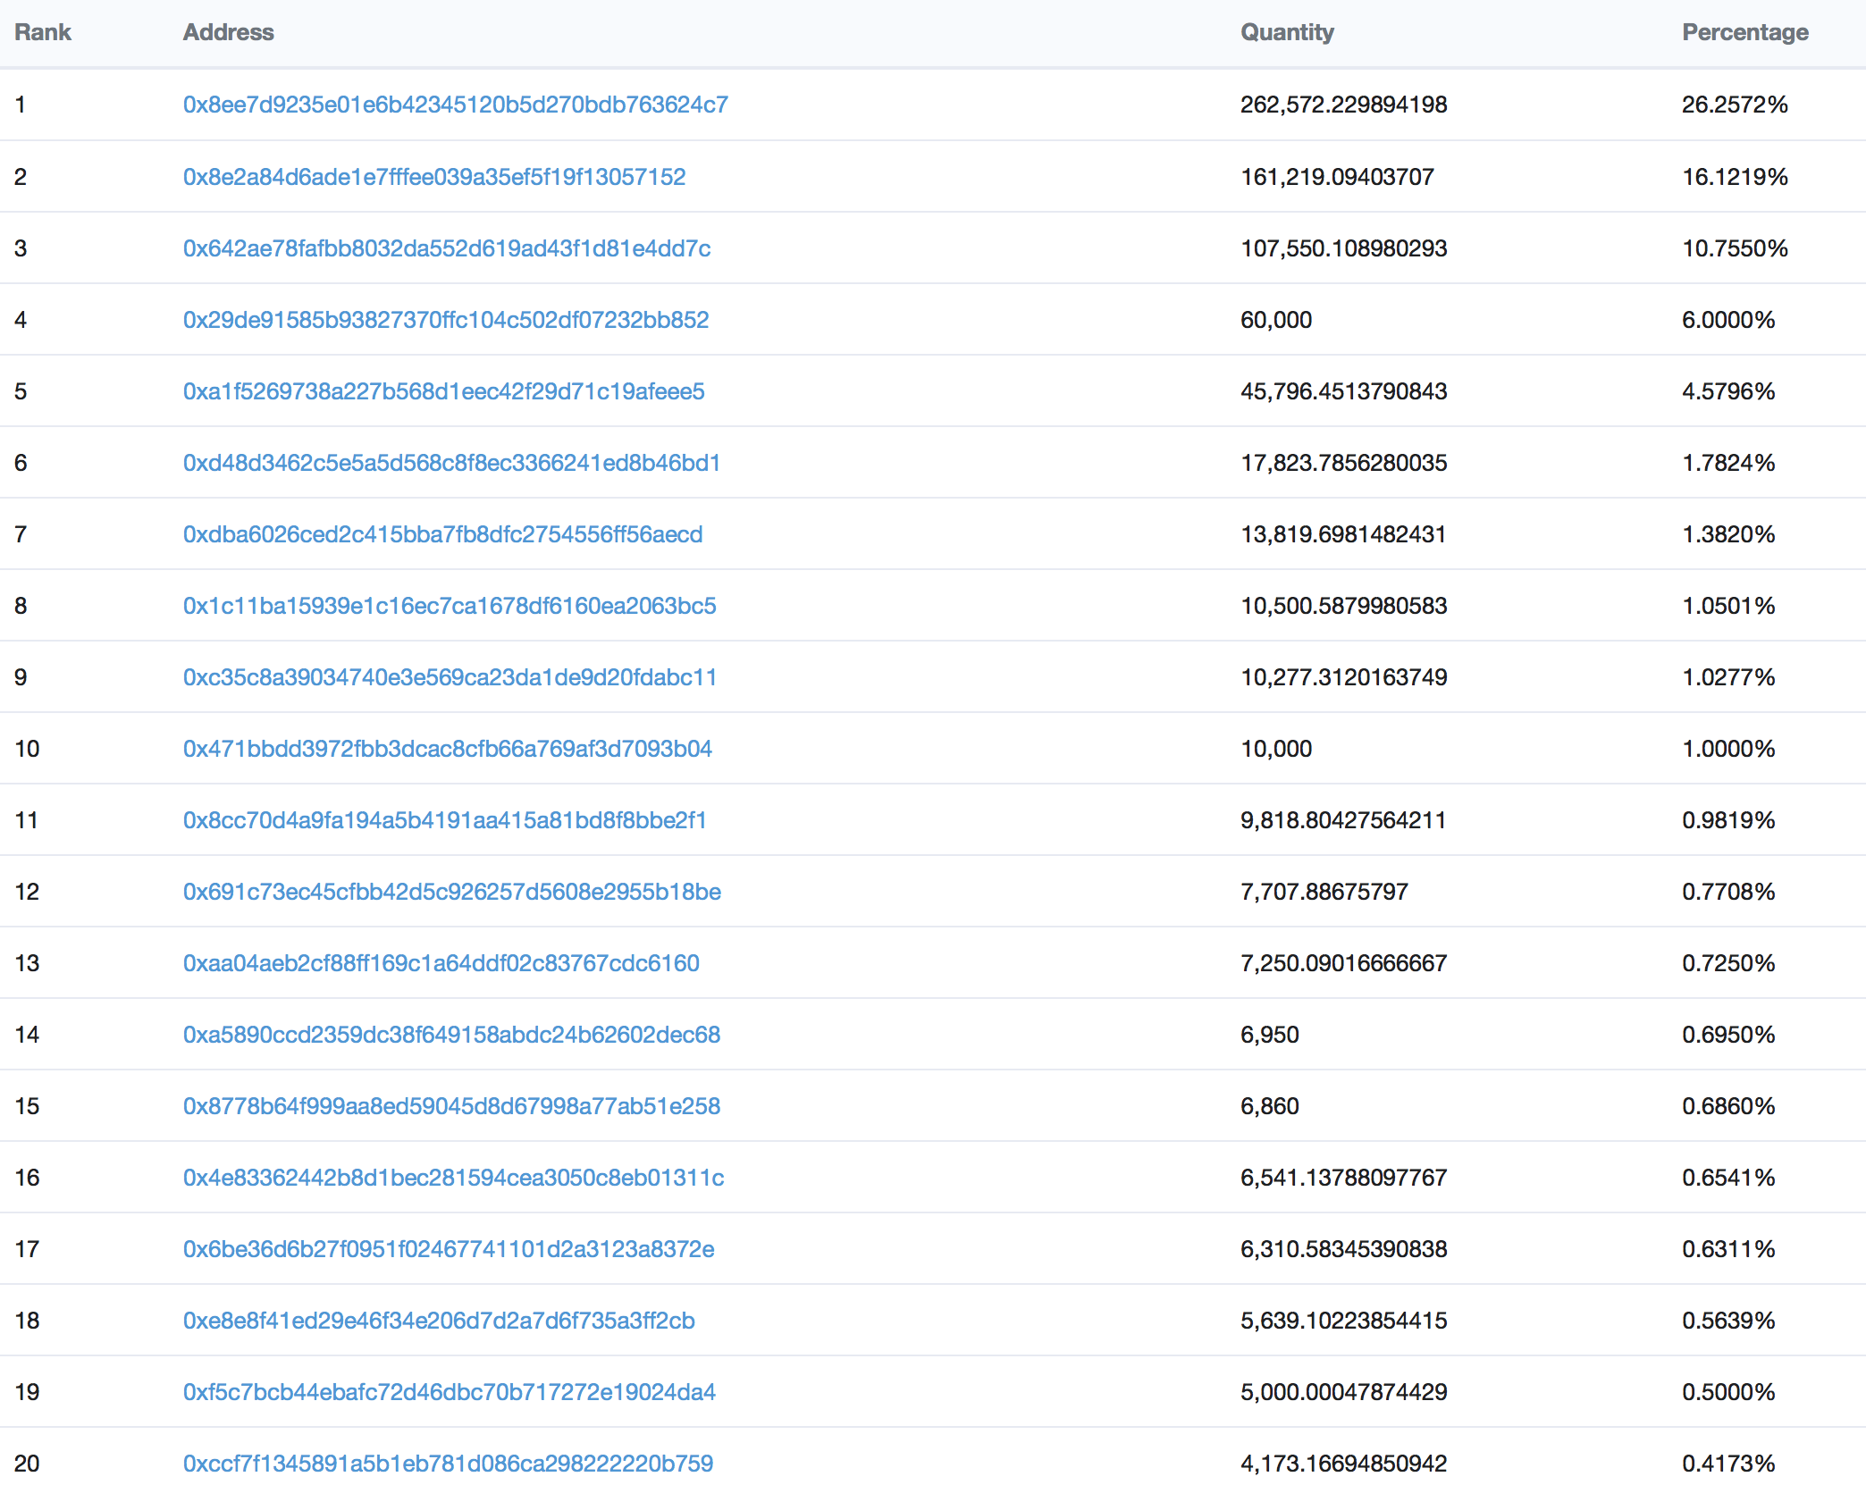This screenshot has width=1866, height=1485.
Task: Select quantity 10,277.3120163749
Action: click(1344, 677)
